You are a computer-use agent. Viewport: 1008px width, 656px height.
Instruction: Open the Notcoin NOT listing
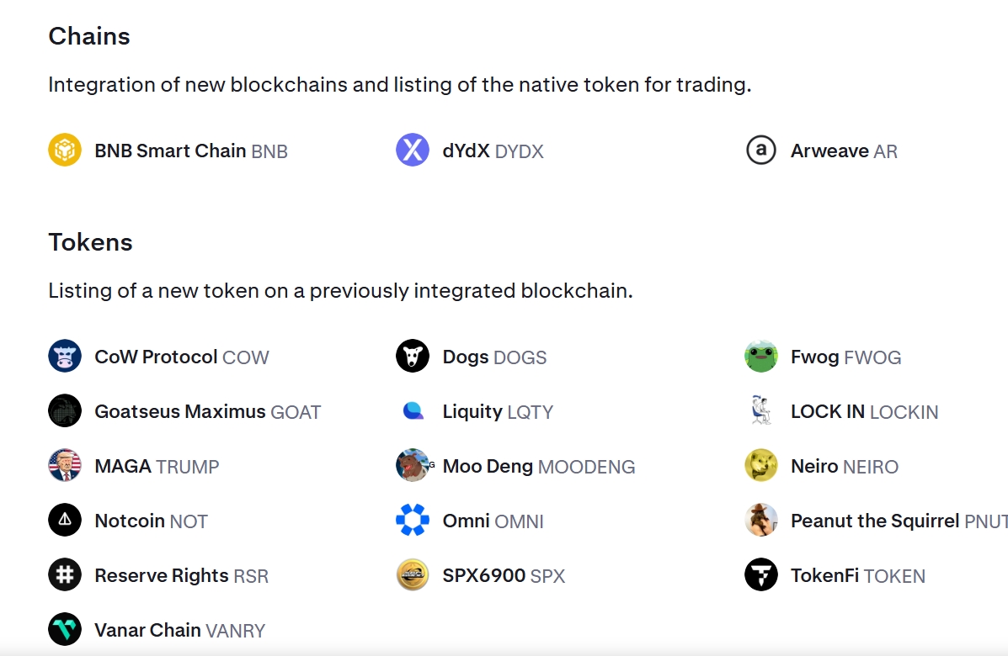151,521
